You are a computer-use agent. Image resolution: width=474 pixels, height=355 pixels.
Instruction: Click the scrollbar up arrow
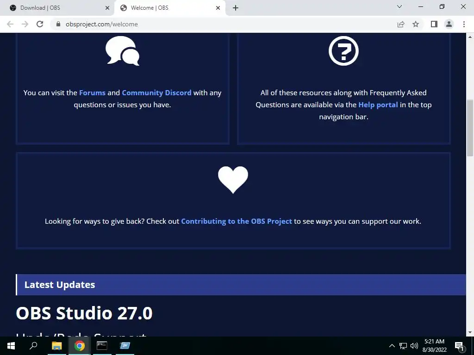[x=470, y=37]
